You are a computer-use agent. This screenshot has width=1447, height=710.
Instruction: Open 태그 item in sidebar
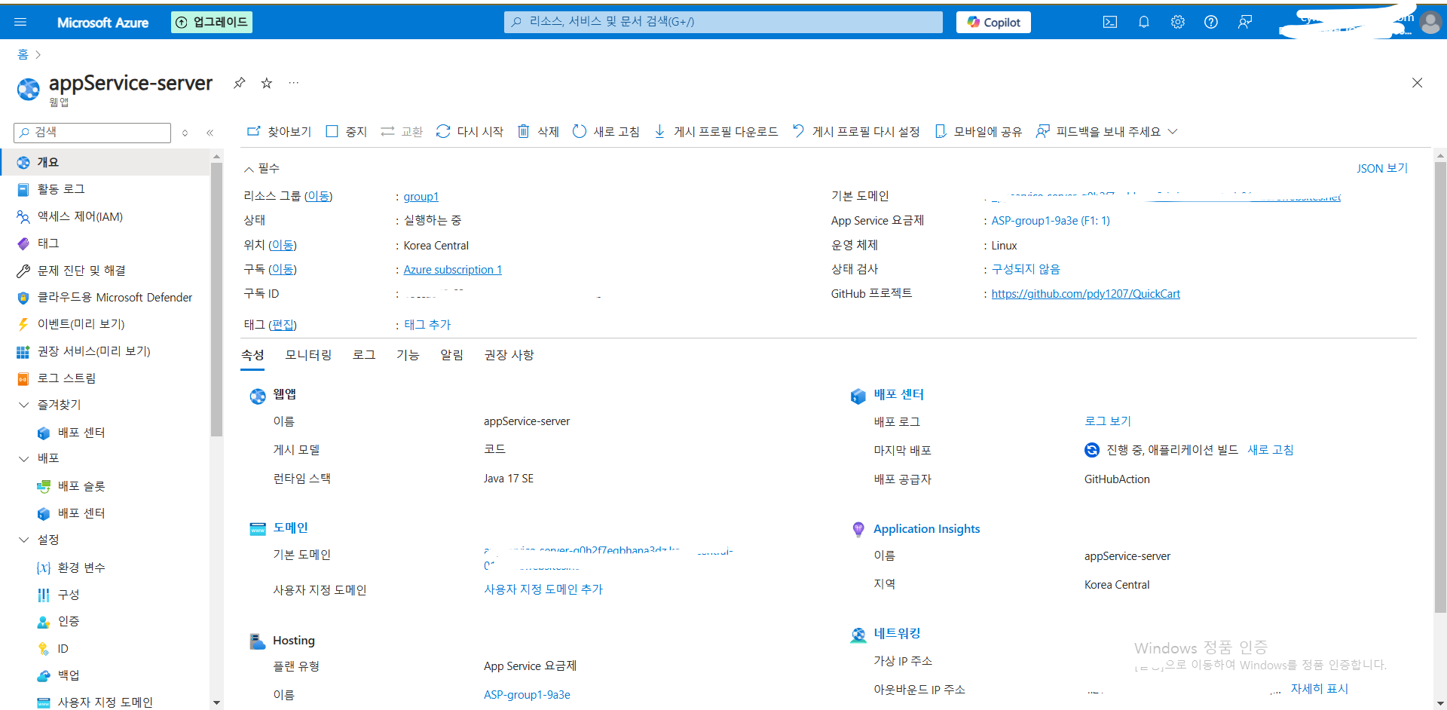(106, 243)
